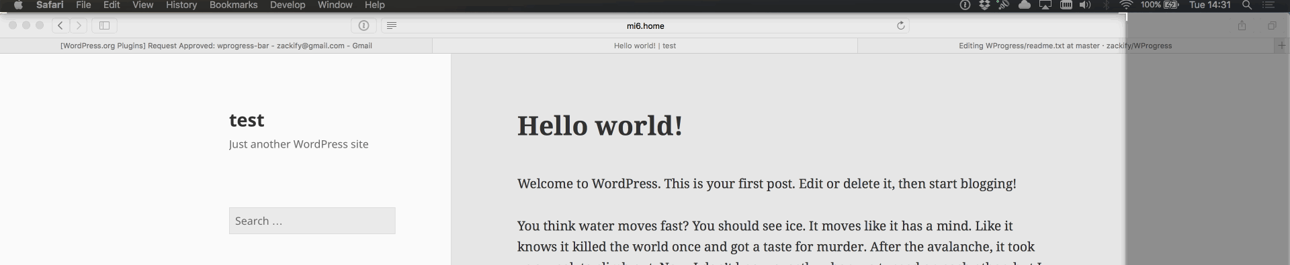1290x265 pixels.
Task: Open the Bluetooth menu
Action: pos(1107,5)
